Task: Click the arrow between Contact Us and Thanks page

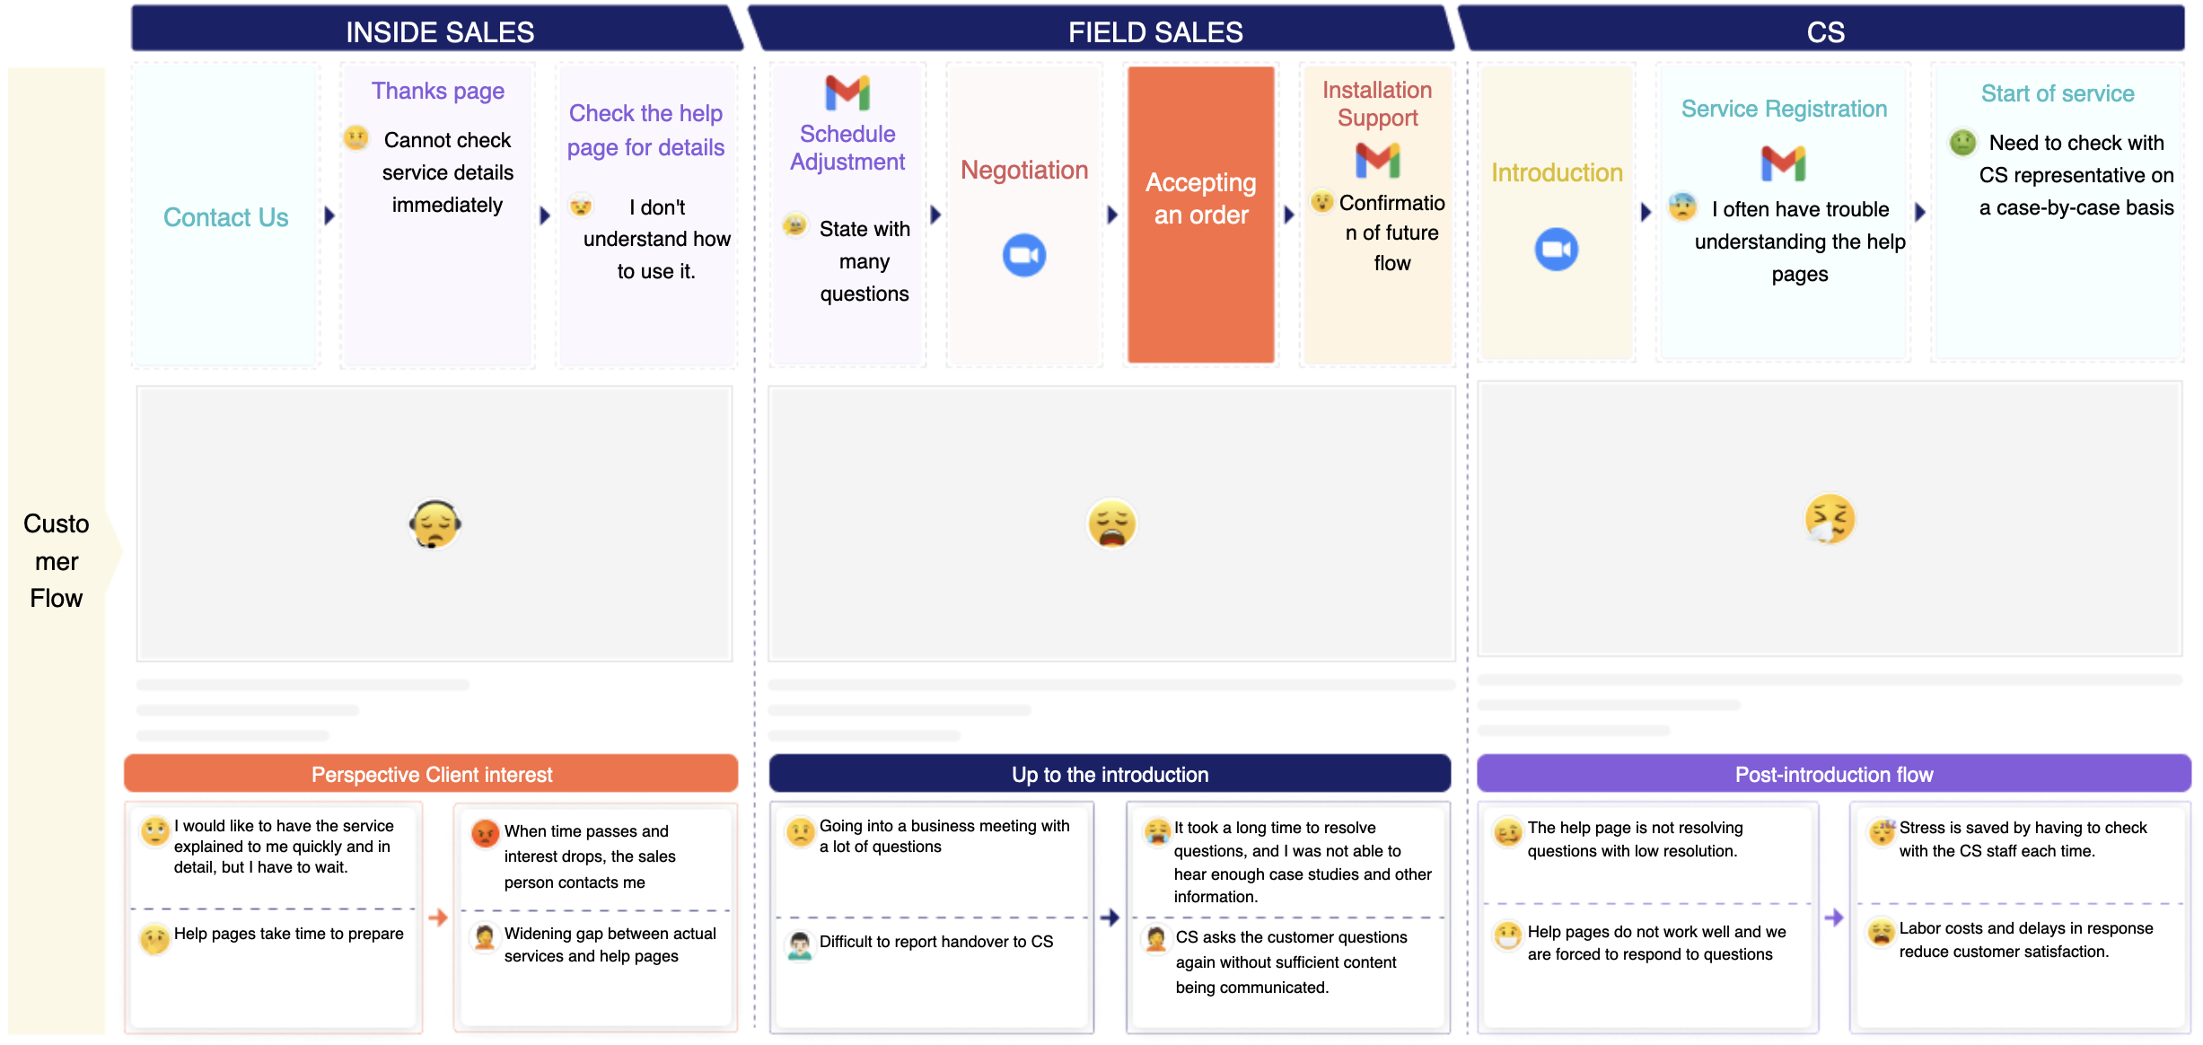Action: (329, 215)
